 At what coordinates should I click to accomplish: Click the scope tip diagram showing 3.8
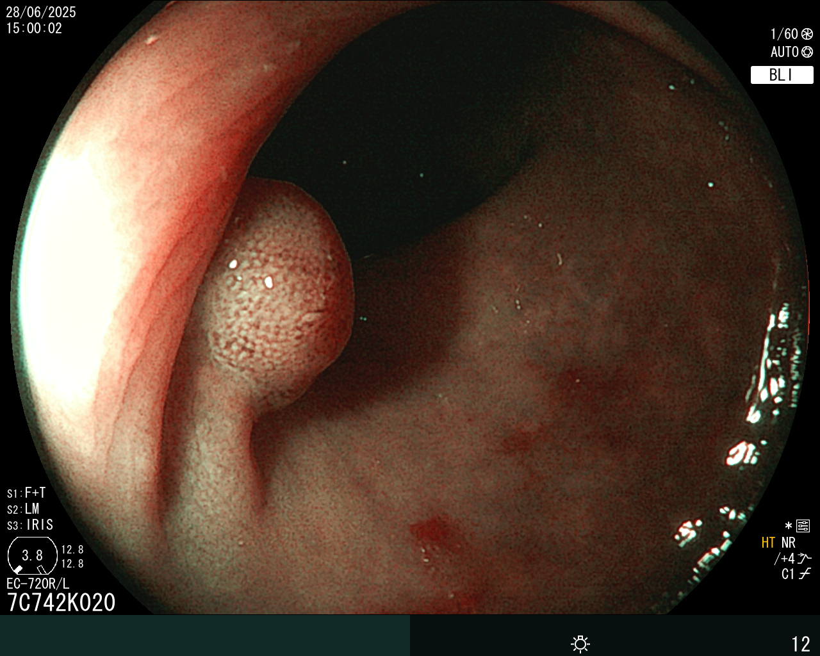32,555
